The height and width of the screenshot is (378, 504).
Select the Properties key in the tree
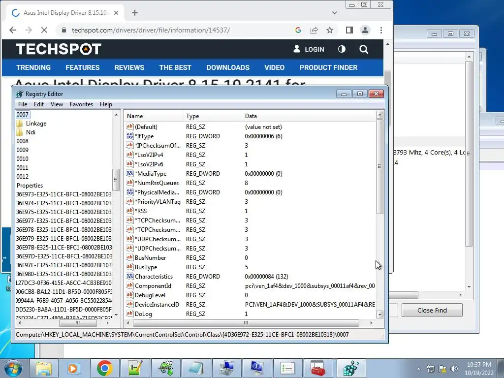pyautogui.click(x=30, y=186)
